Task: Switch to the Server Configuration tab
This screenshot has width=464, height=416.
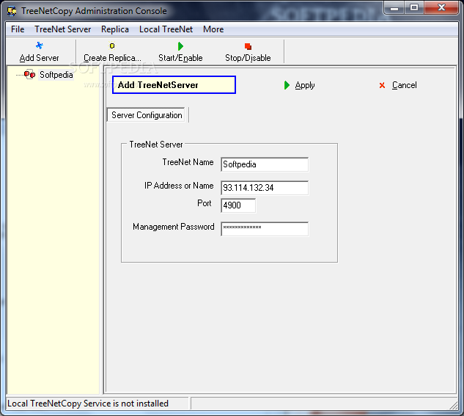Action: 147,115
